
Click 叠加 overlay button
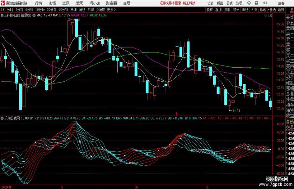click(x=218, y=10)
